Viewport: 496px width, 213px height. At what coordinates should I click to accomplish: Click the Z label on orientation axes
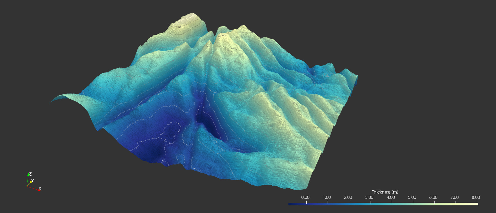(x=30, y=174)
